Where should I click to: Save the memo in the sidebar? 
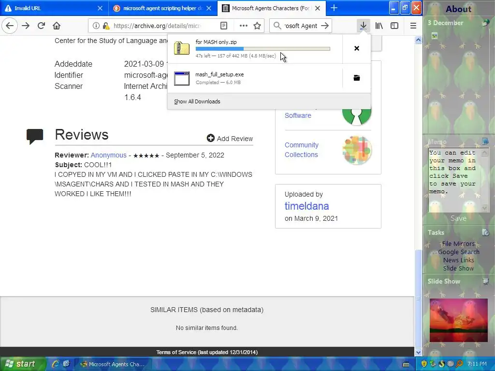point(458,218)
